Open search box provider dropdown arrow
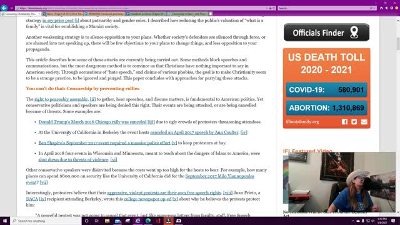 tap(374, 8)
